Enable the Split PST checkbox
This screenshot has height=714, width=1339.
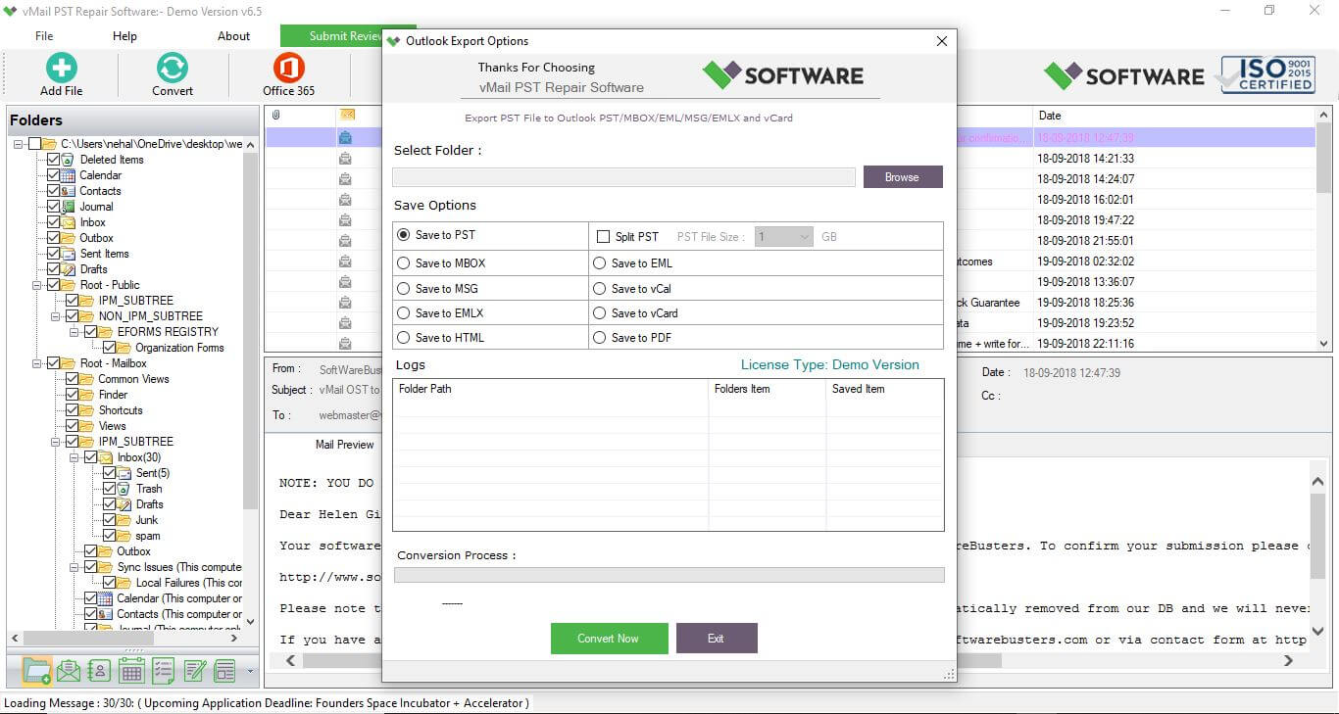pos(605,235)
